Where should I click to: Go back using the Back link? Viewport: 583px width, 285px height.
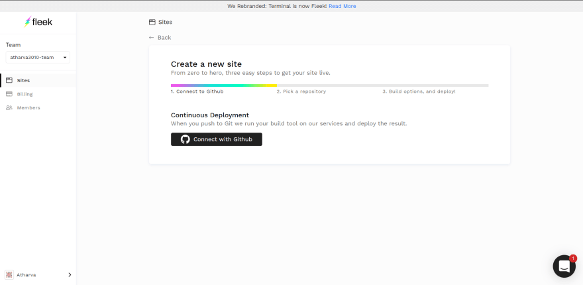click(160, 38)
